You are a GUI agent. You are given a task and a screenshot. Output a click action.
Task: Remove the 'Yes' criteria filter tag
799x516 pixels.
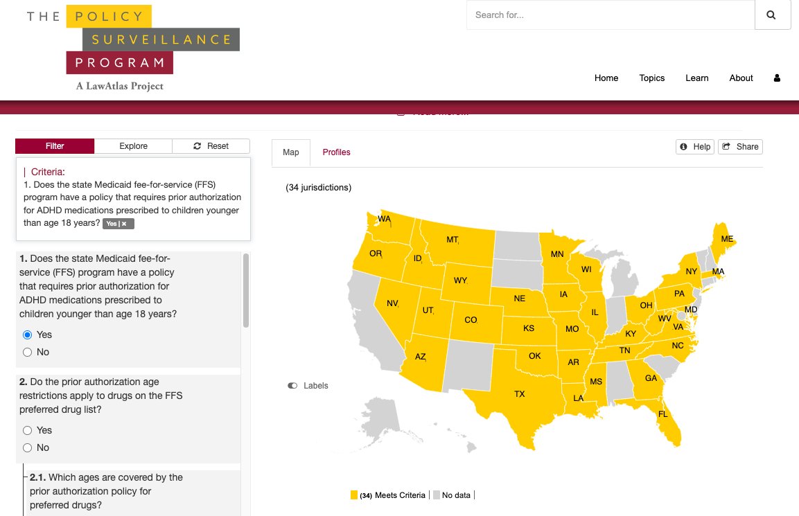[124, 224]
